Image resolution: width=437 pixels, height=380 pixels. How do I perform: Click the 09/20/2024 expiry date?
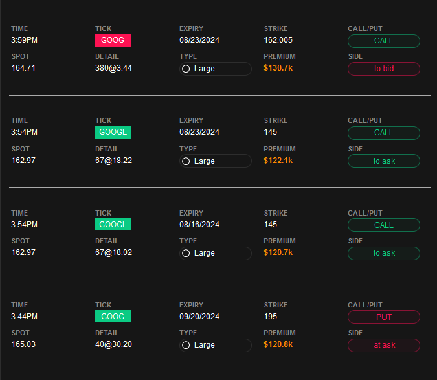199,317
